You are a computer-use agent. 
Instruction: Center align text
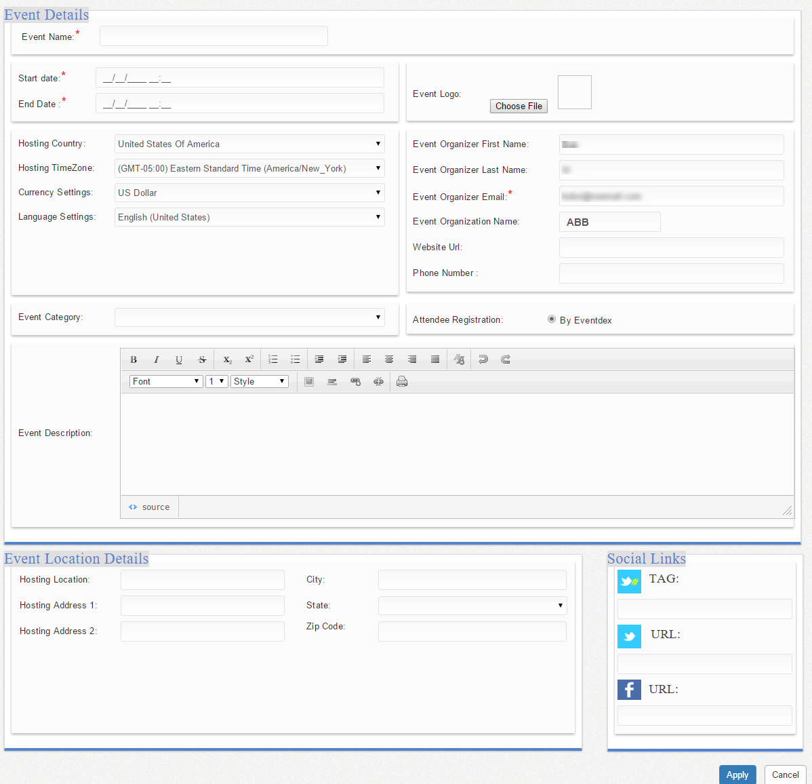(389, 359)
